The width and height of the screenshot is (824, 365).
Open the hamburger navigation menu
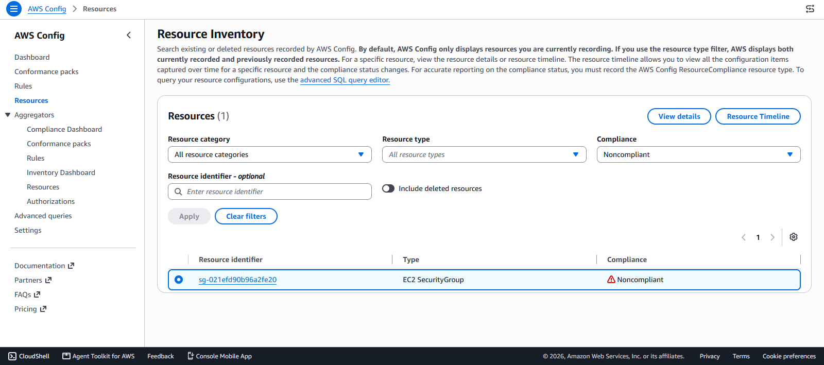(x=14, y=9)
